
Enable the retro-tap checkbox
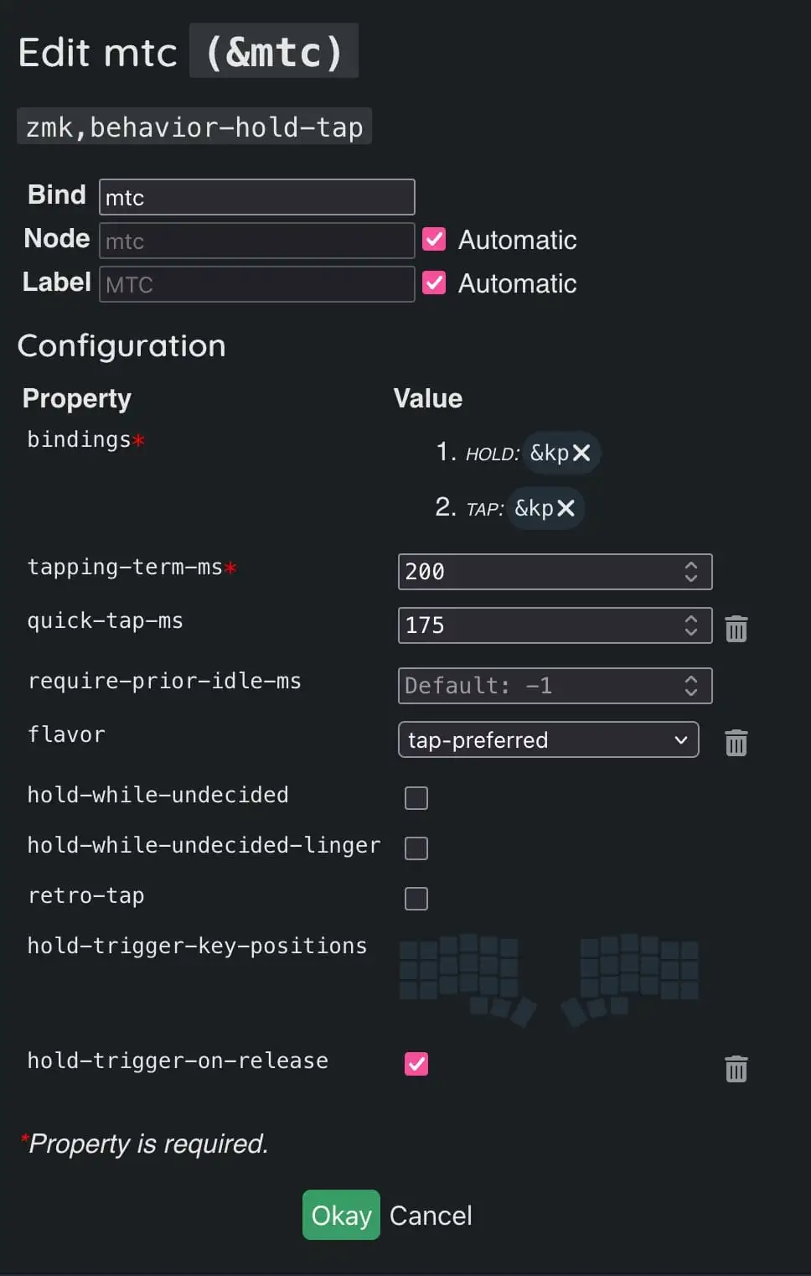[x=416, y=898]
